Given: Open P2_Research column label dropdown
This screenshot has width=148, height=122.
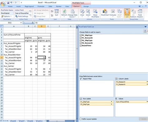Looking at the screenshot, I should 147,82.
